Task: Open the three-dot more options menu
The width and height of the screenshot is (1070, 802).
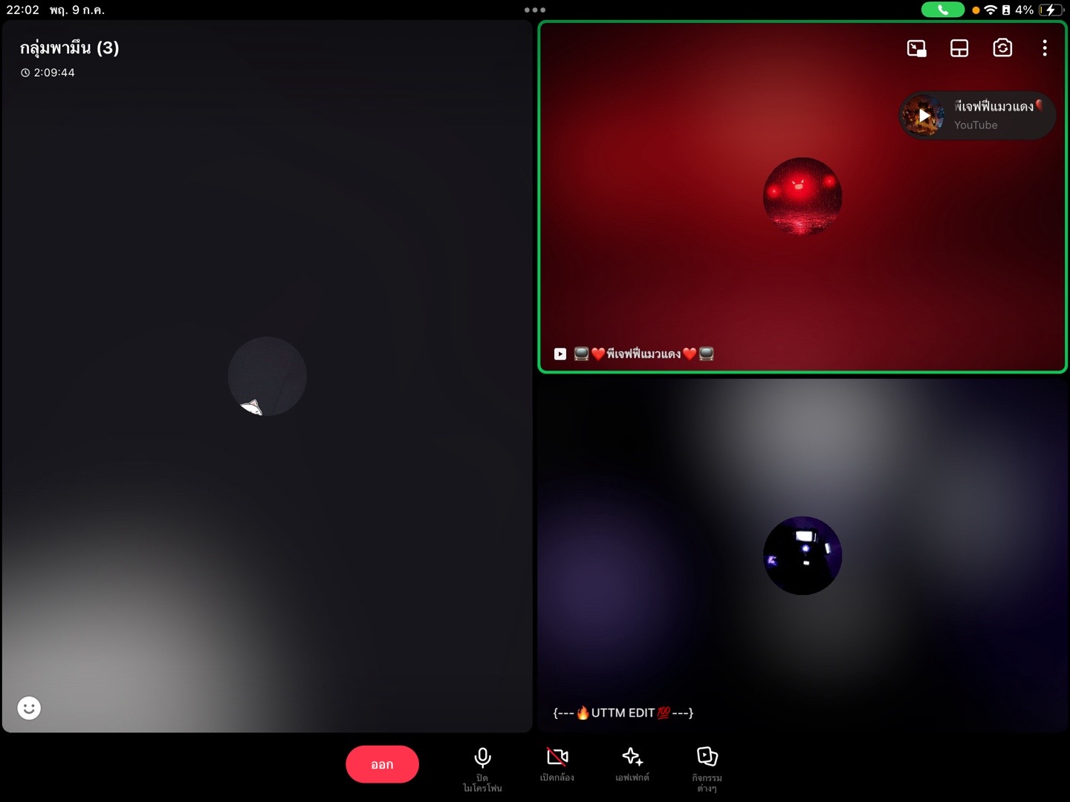Action: point(1045,48)
